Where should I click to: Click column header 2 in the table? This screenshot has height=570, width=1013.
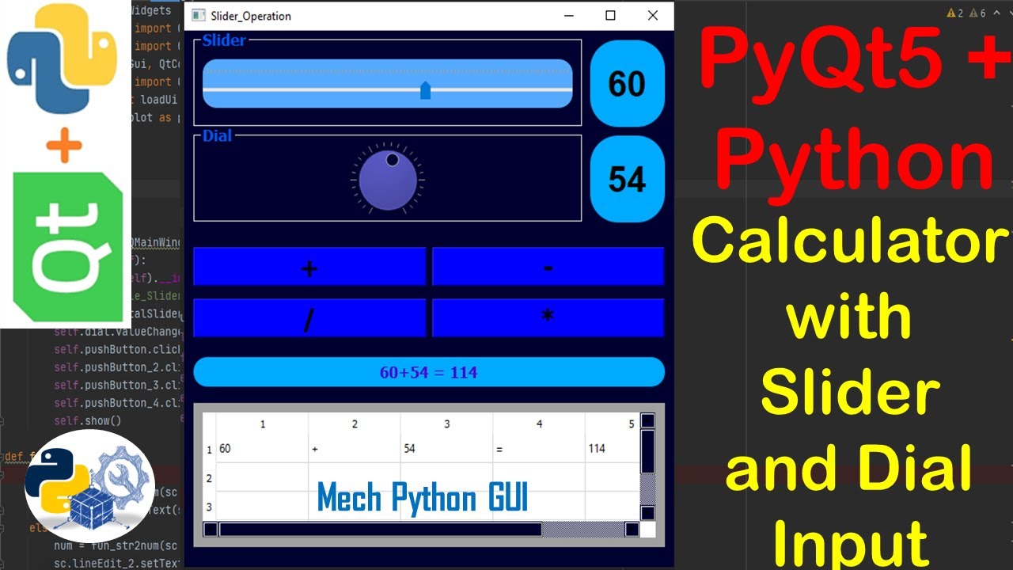coord(355,424)
